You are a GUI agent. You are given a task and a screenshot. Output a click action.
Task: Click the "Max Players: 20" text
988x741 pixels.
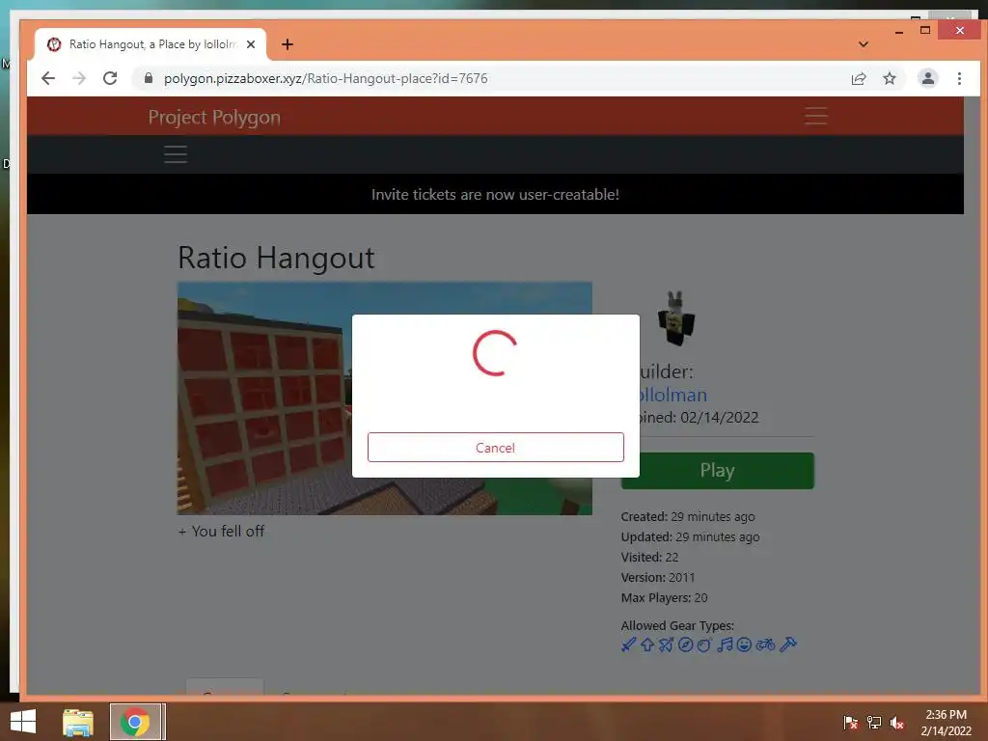(664, 597)
